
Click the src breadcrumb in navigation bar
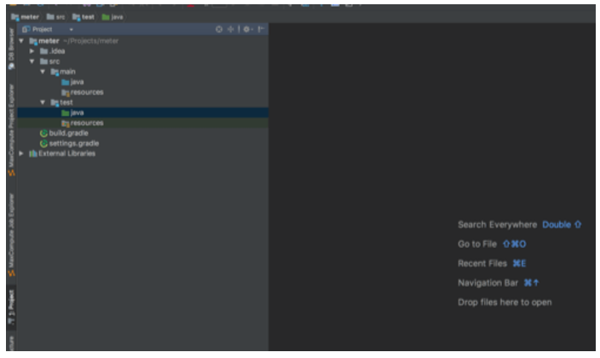pos(56,17)
